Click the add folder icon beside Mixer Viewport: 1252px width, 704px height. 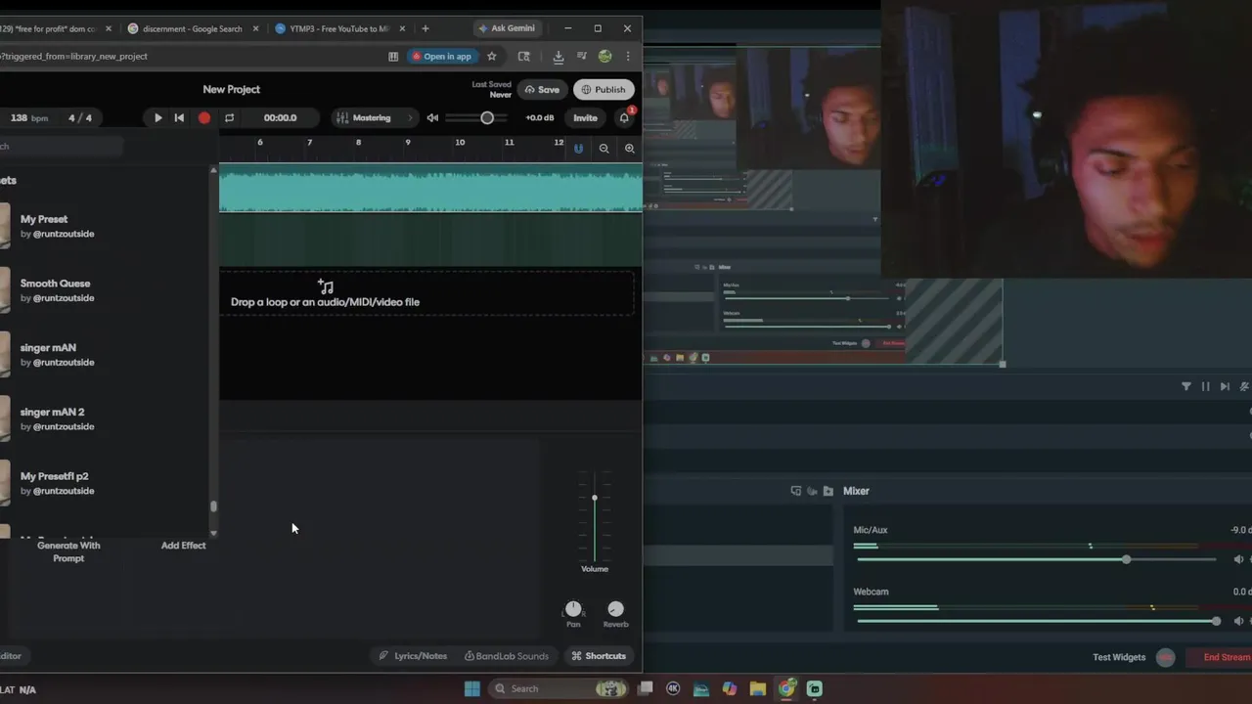tap(828, 491)
